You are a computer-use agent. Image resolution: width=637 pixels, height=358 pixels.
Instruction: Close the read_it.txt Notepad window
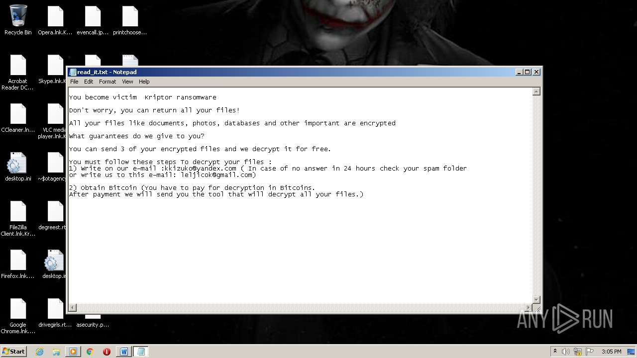click(536, 72)
